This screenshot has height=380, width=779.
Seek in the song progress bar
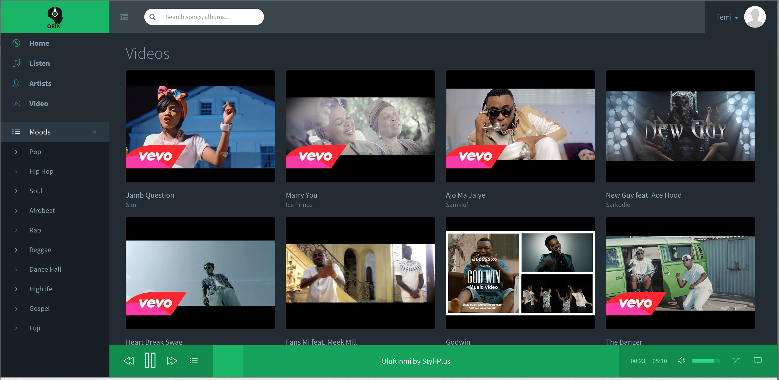pyautogui.click(x=416, y=361)
